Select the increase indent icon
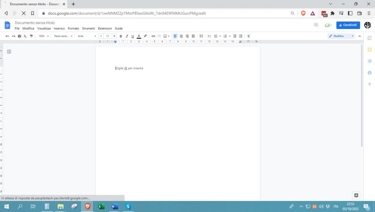This screenshot has height=212, width=375. click(x=240, y=36)
